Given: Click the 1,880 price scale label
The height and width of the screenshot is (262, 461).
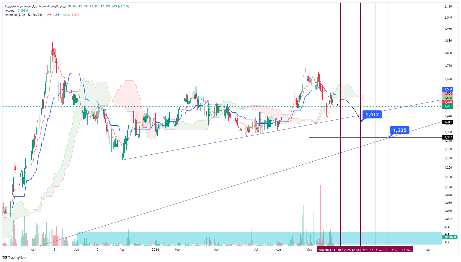Looking at the screenshot, I should tap(448, 41).
